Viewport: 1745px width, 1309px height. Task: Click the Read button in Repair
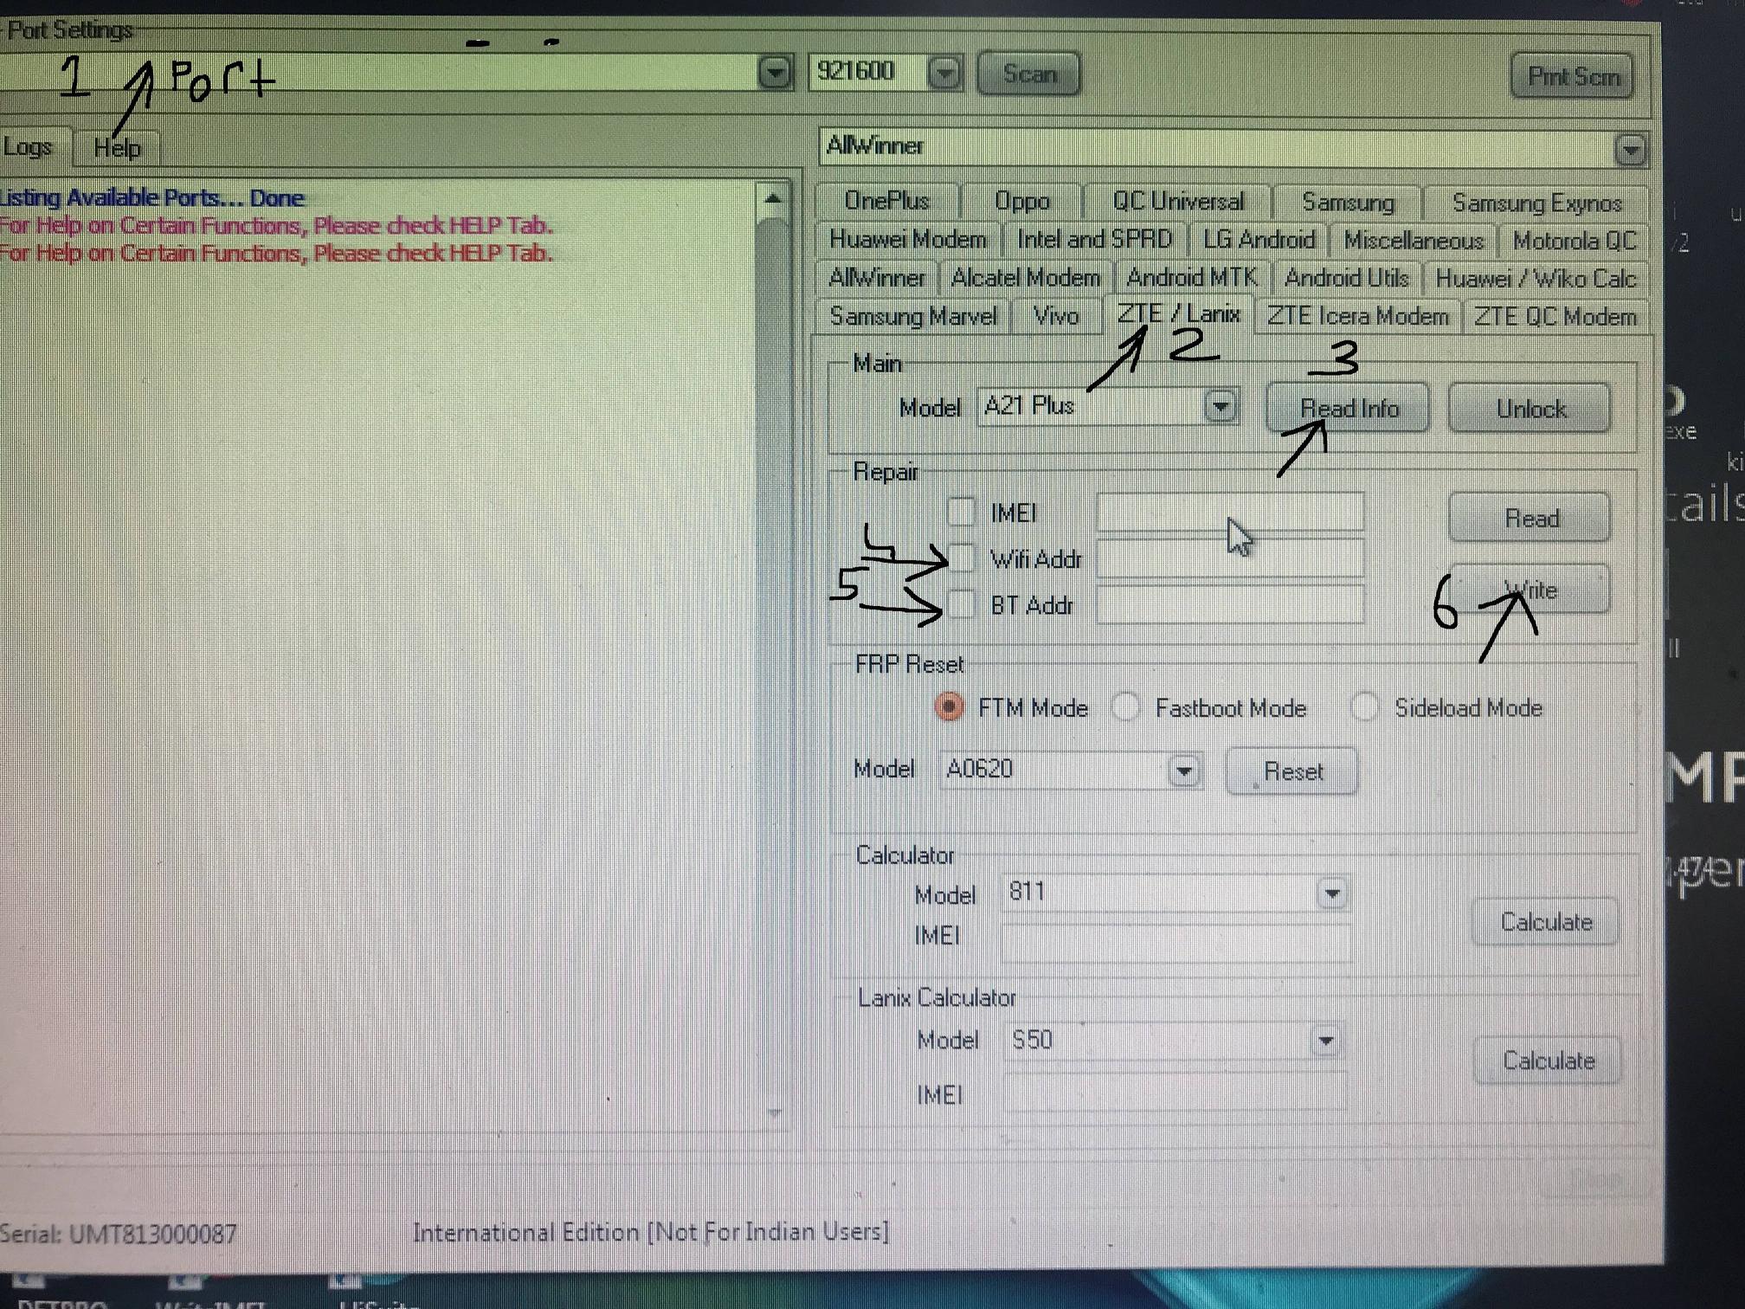click(x=1530, y=518)
